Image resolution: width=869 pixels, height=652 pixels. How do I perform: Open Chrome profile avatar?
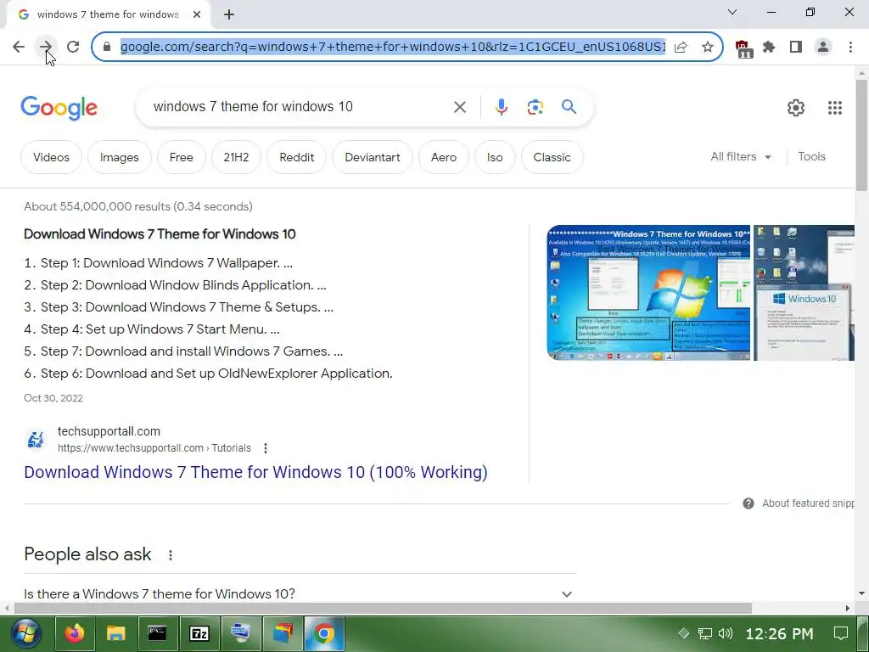point(823,47)
